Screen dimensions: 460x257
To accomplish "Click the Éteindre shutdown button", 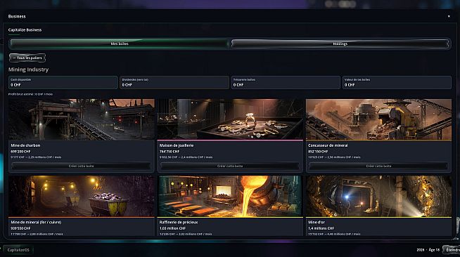I will pos(452,250).
